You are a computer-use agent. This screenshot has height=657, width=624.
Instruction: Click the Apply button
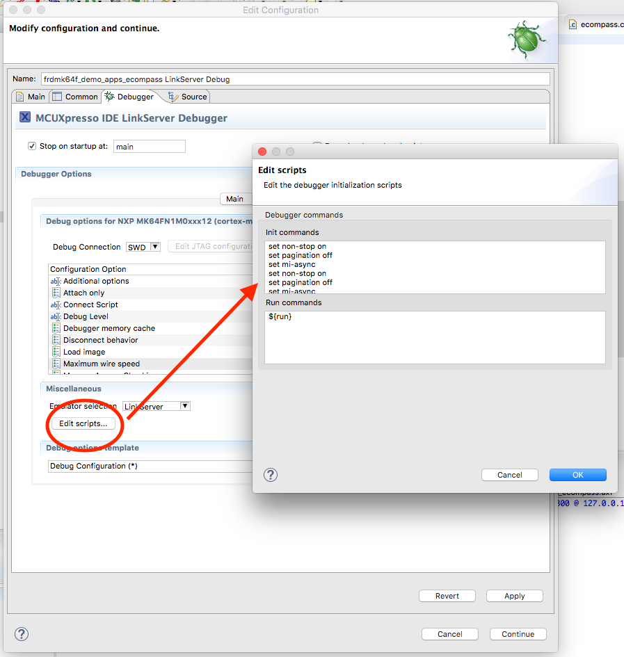(515, 596)
